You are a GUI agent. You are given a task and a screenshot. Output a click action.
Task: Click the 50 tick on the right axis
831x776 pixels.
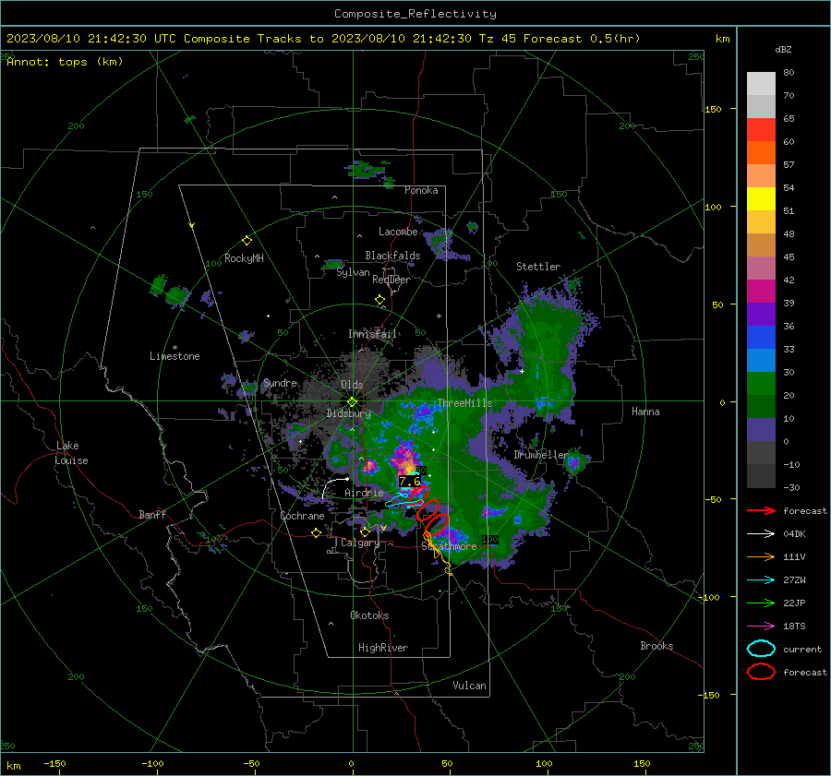pos(717,304)
